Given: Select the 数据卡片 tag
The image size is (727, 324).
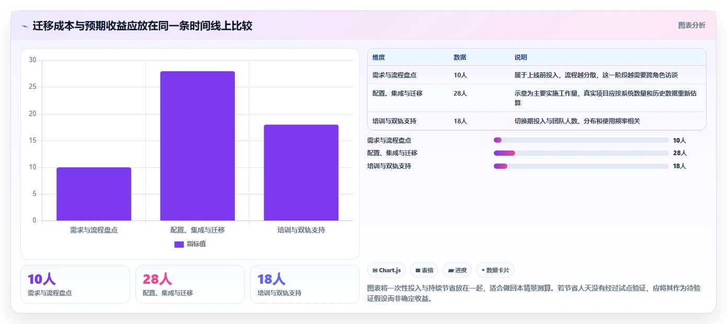Looking at the screenshot, I should 495,270.
